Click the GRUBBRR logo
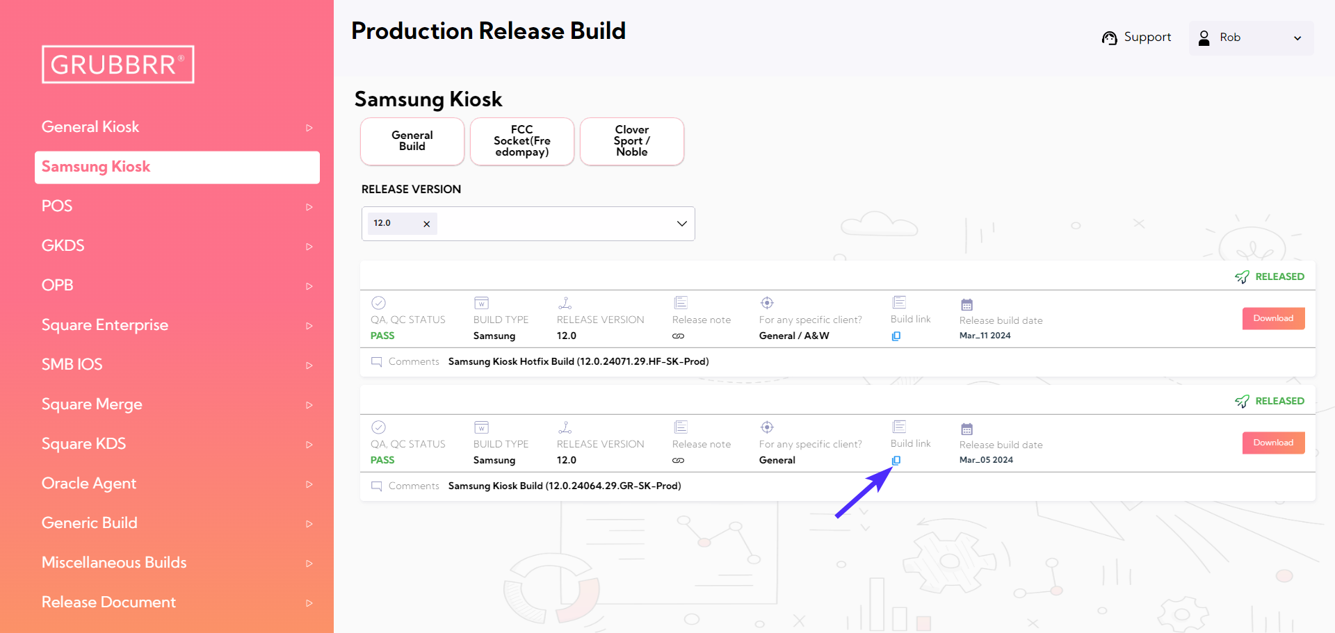 coord(118,65)
